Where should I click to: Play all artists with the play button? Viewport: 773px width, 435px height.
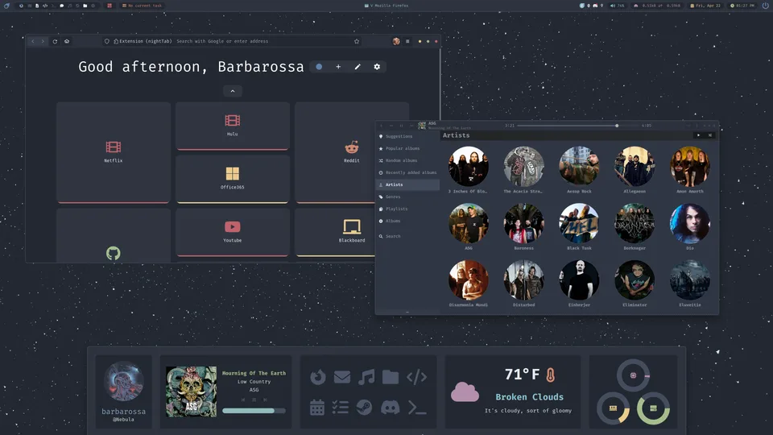pyautogui.click(x=698, y=135)
